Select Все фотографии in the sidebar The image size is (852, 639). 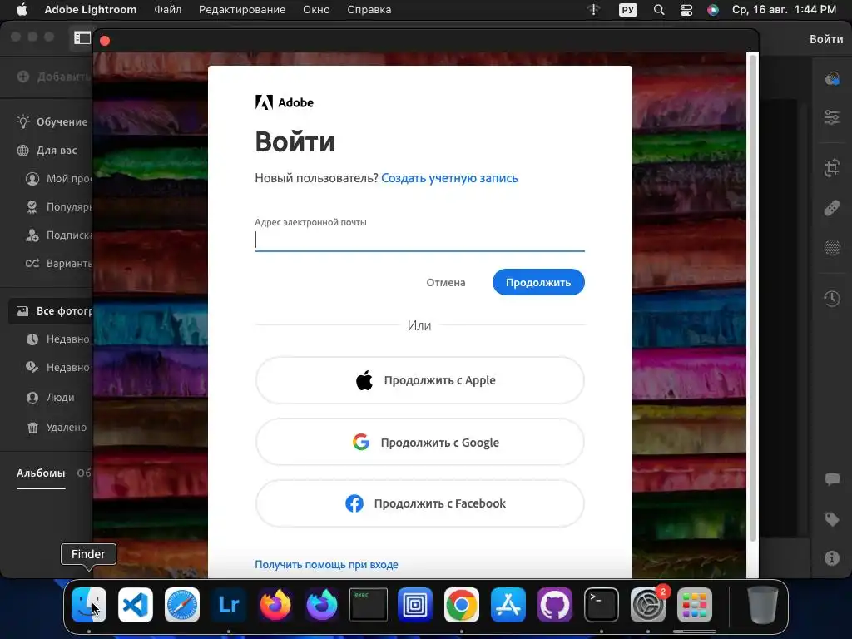pos(51,311)
